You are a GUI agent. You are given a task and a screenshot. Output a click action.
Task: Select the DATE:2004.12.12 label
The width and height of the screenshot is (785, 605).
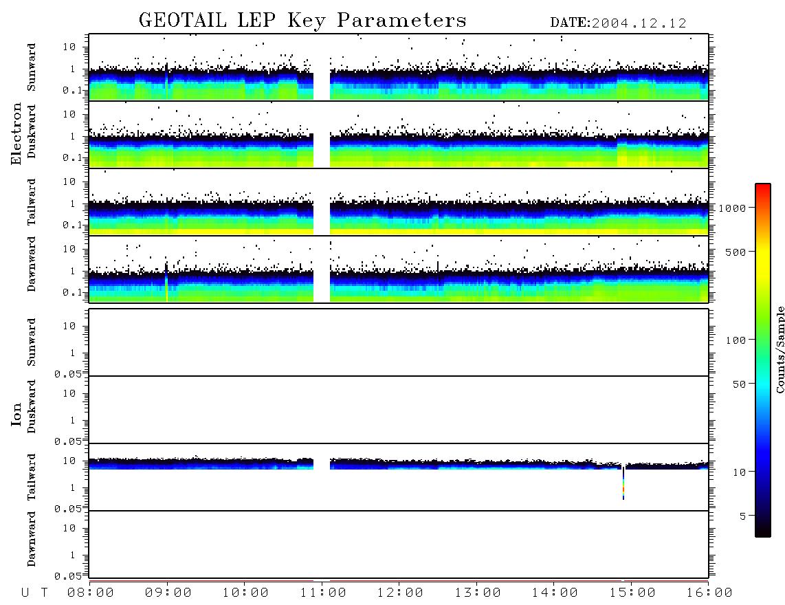coord(618,23)
